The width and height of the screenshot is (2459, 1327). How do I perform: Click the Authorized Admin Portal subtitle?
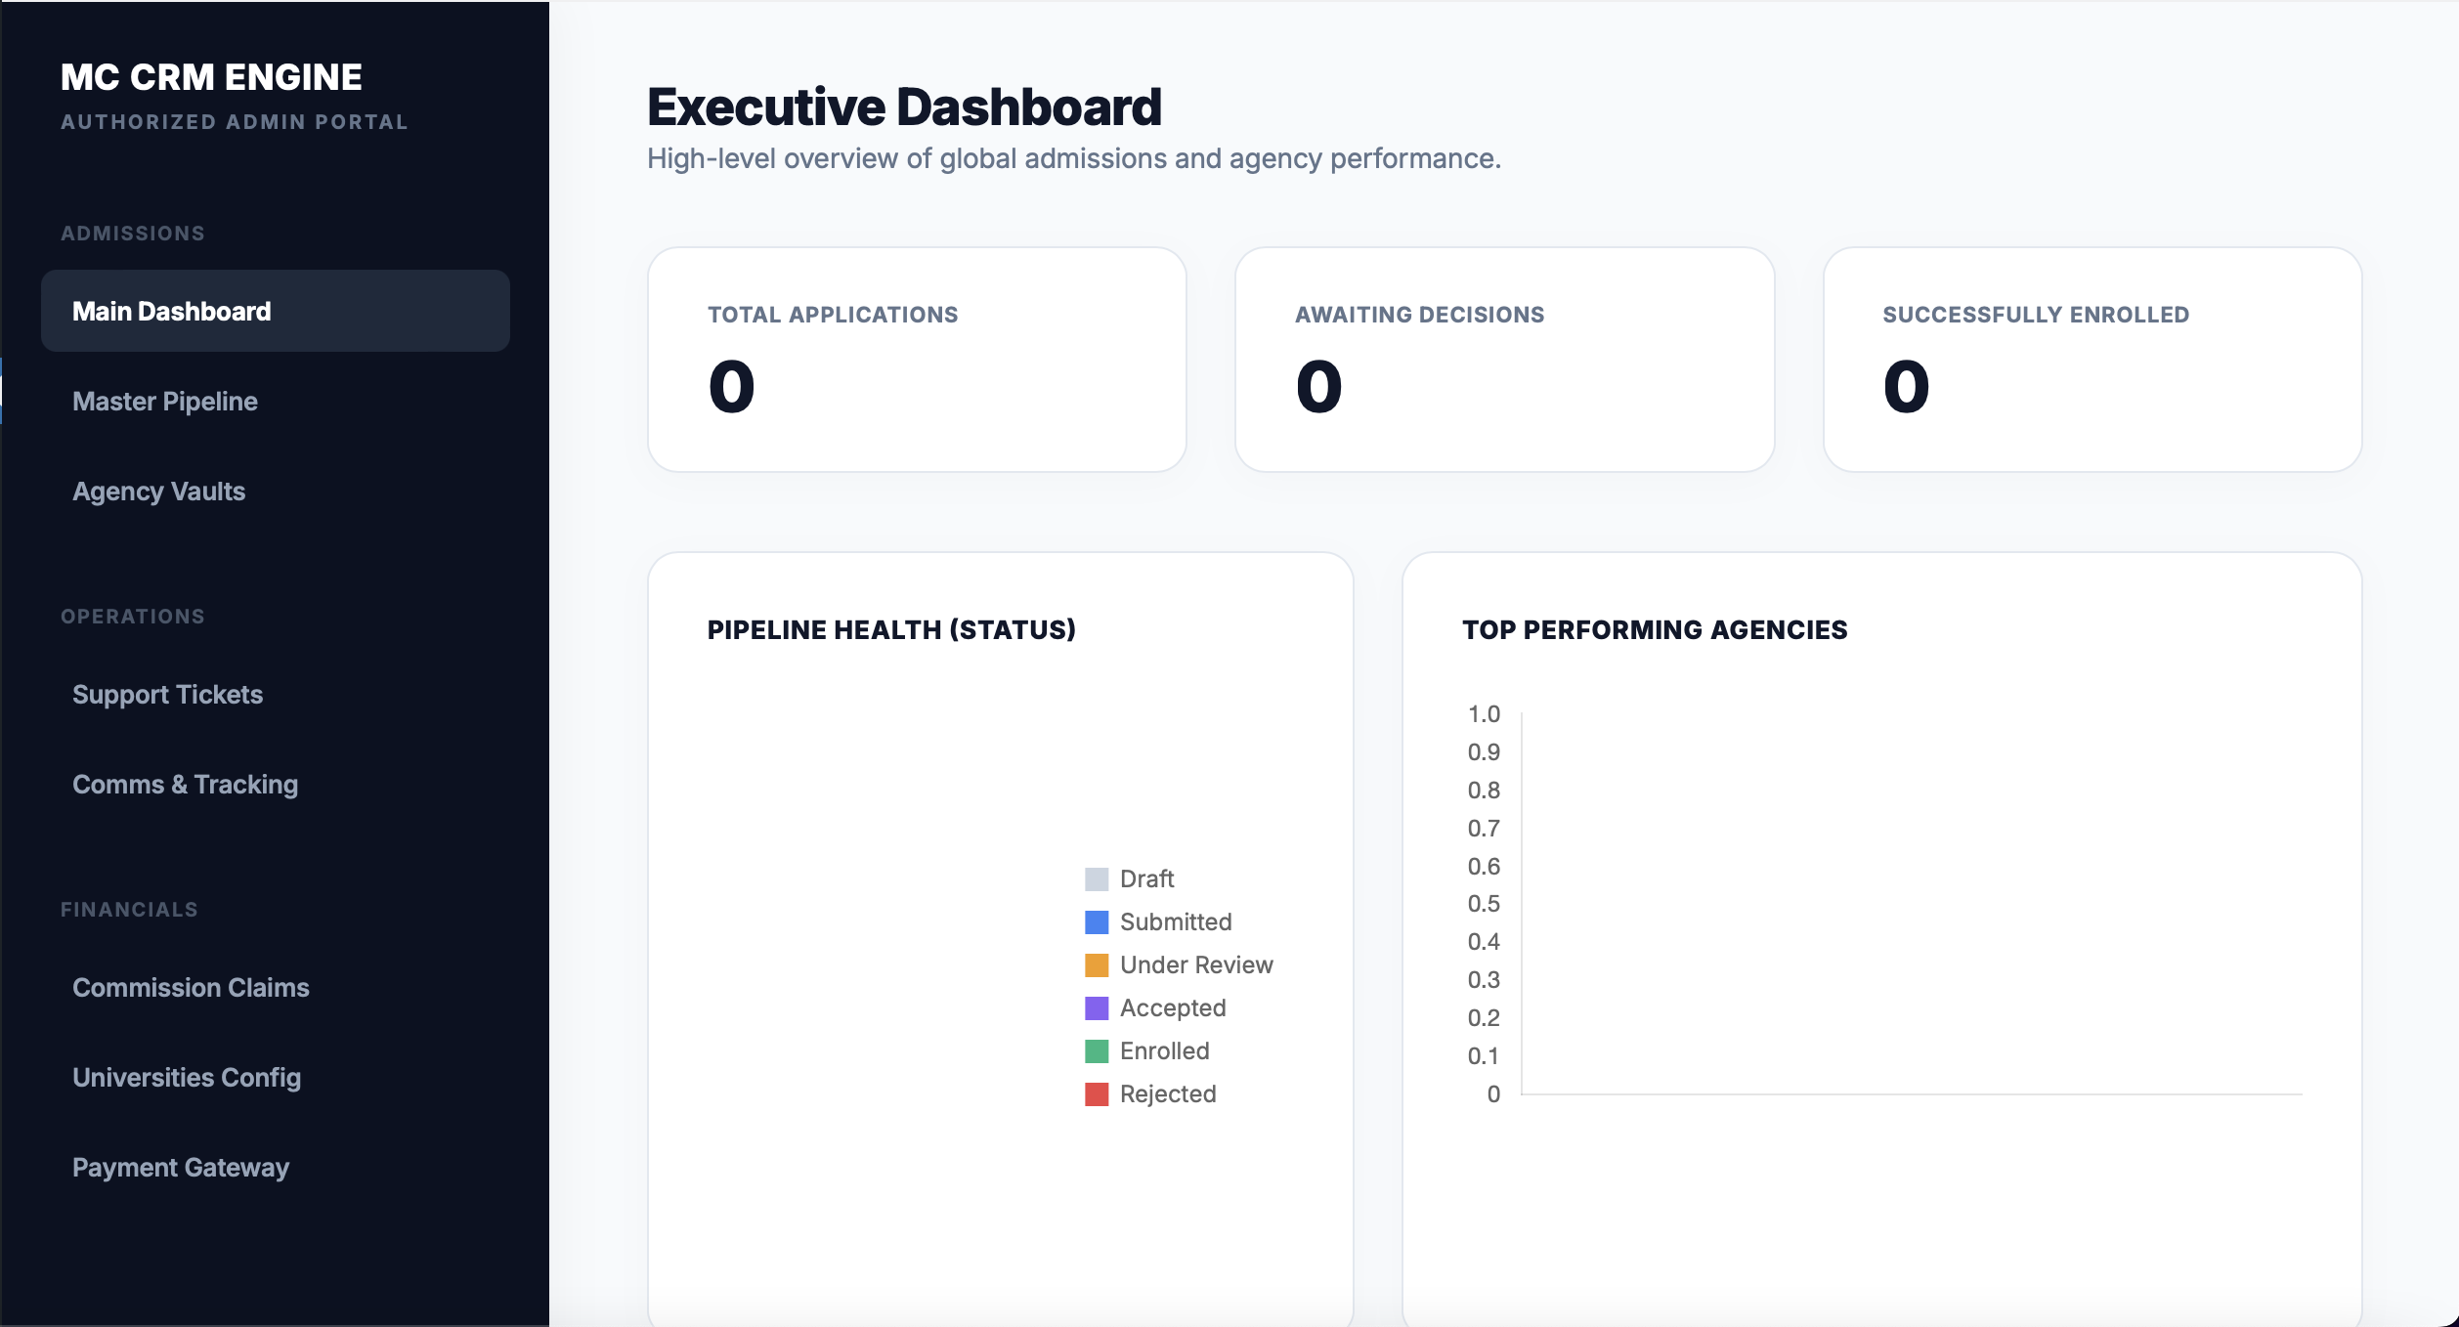(235, 122)
